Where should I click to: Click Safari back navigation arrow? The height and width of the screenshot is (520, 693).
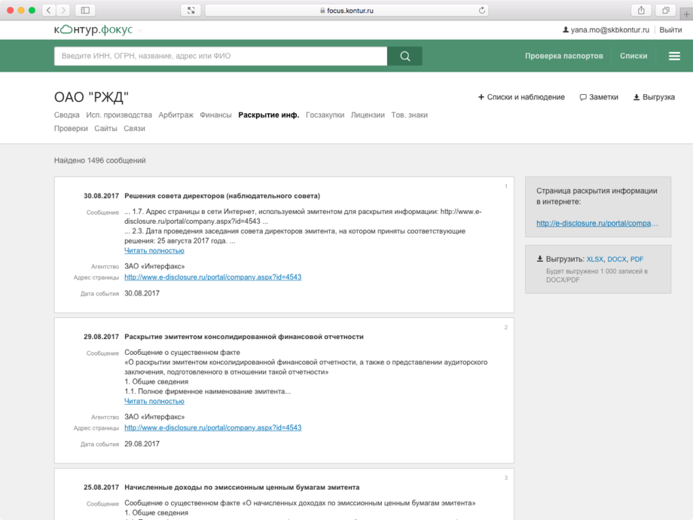coord(49,10)
